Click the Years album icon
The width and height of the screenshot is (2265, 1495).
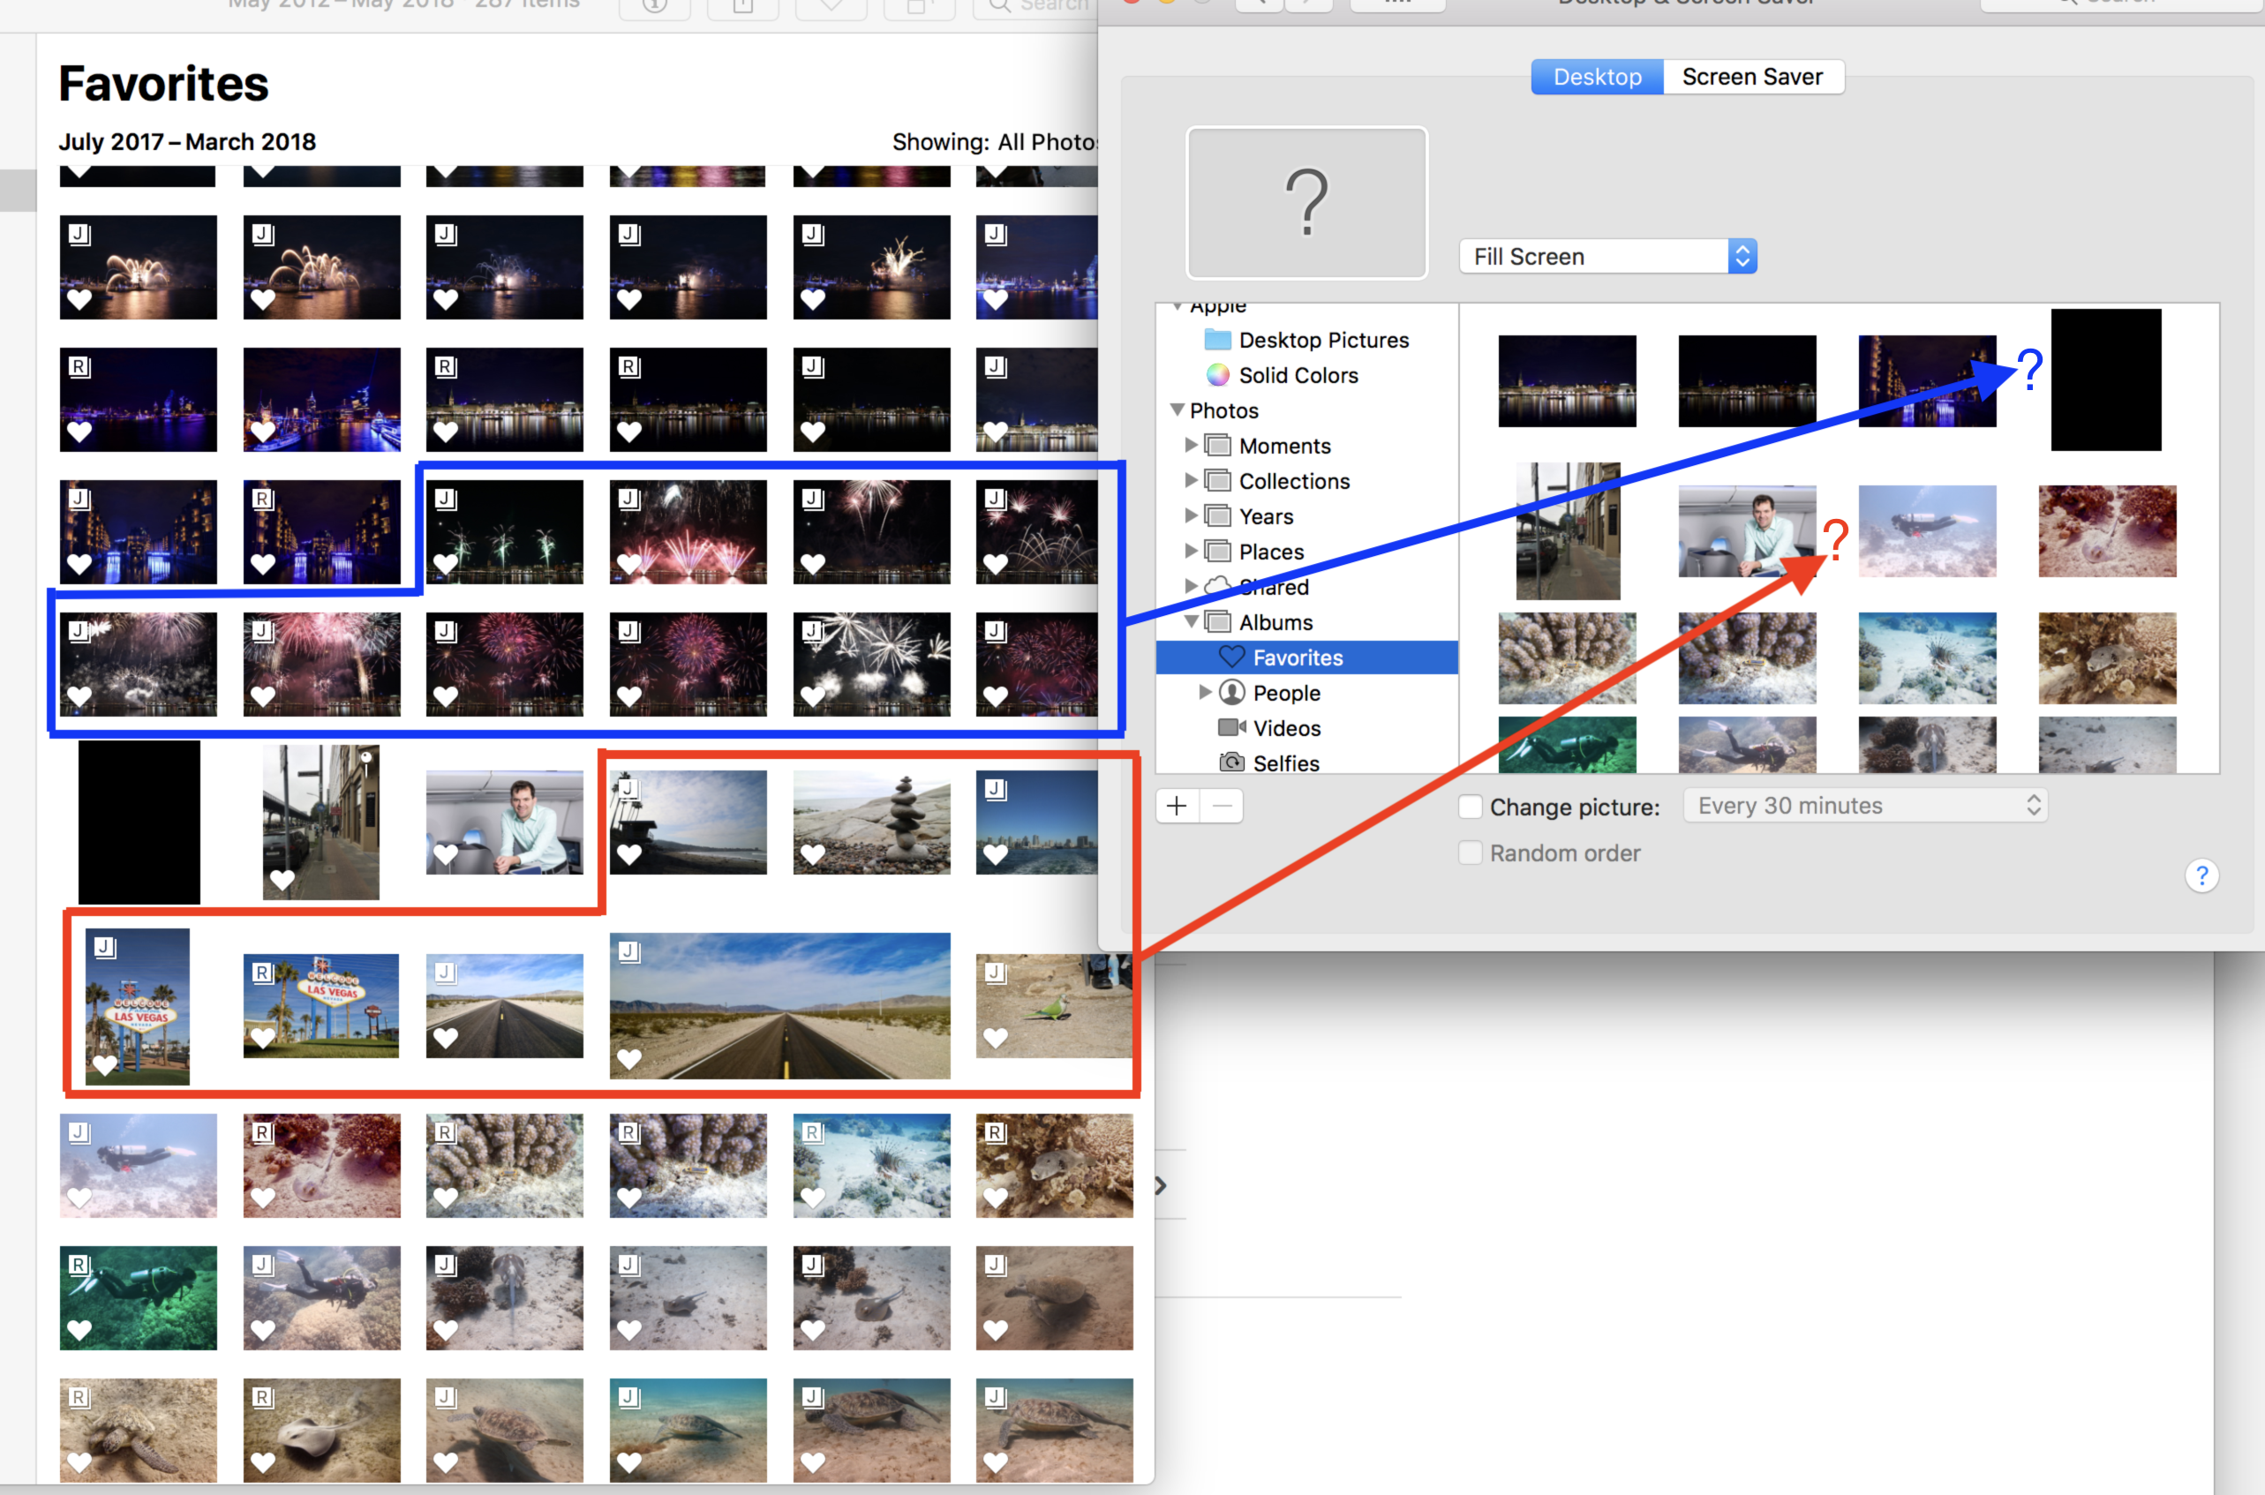(x=1217, y=515)
